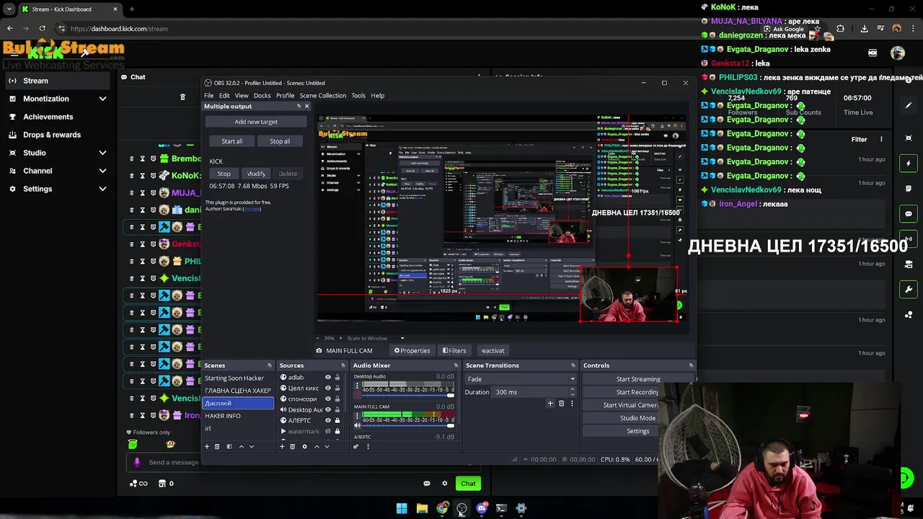923x519 pixels.
Task: Hide the спонсори source
Action: click(x=327, y=399)
